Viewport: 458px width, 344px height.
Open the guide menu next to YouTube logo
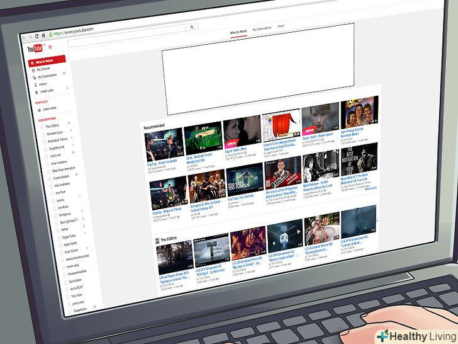tap(50, 47)
